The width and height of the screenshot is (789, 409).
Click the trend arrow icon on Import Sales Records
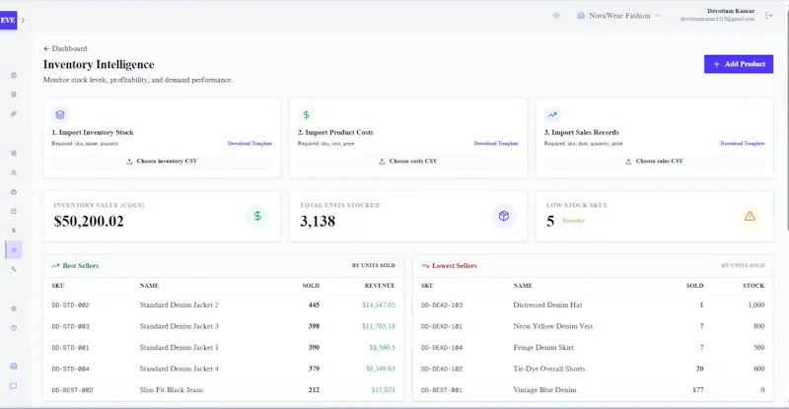552,114
